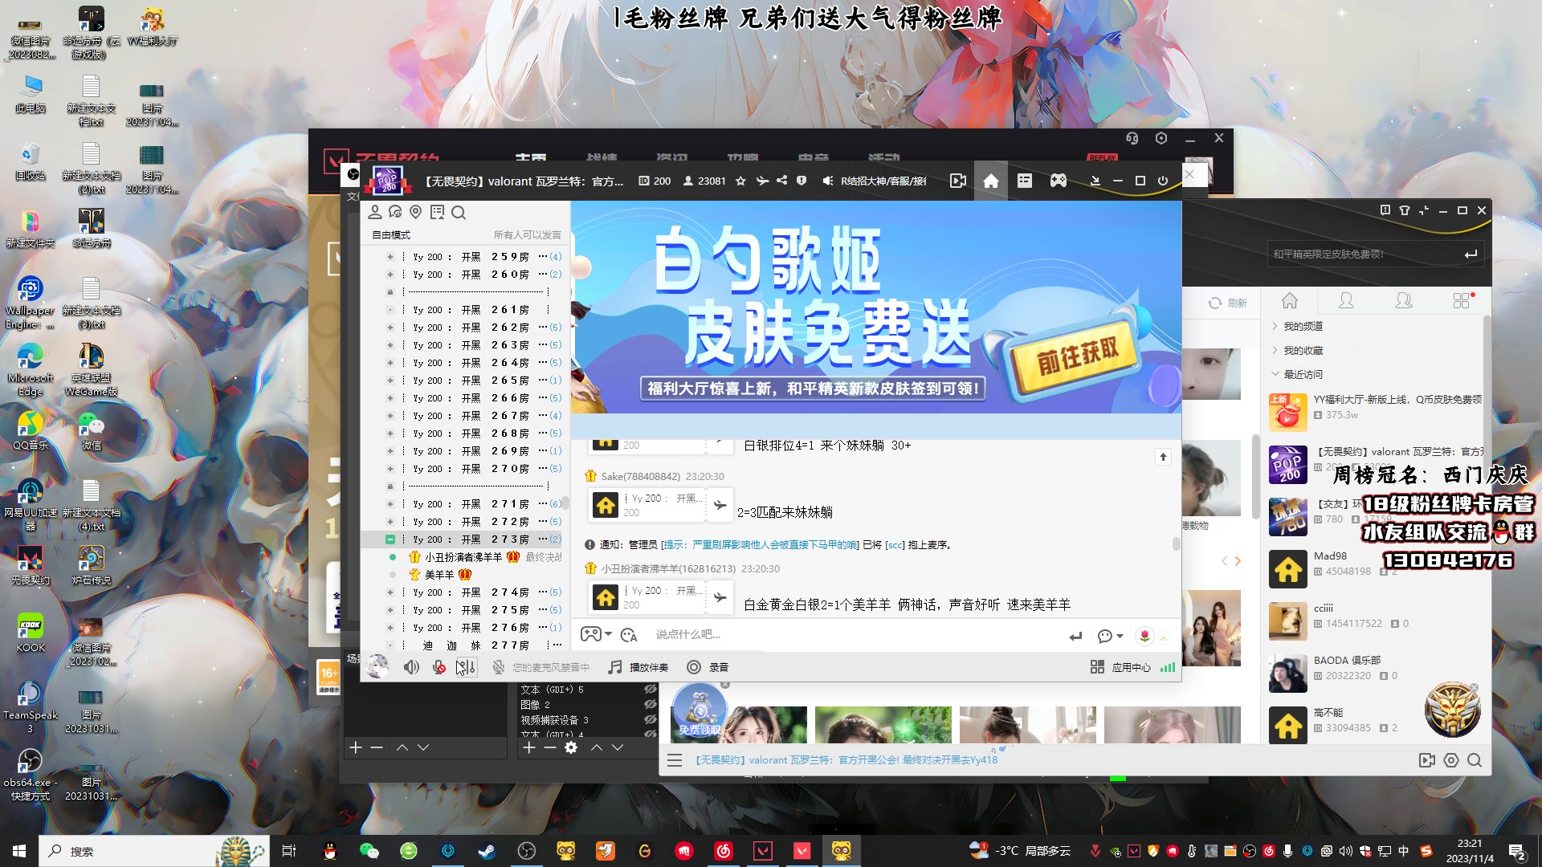
Task: Switch to the home tab in YY main sidebar
Action: tap(1290, 300)
